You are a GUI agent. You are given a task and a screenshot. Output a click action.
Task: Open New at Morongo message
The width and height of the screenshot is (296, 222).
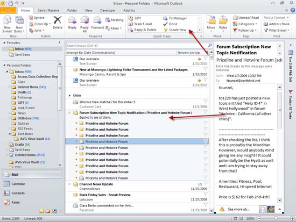tap(137, 72)
